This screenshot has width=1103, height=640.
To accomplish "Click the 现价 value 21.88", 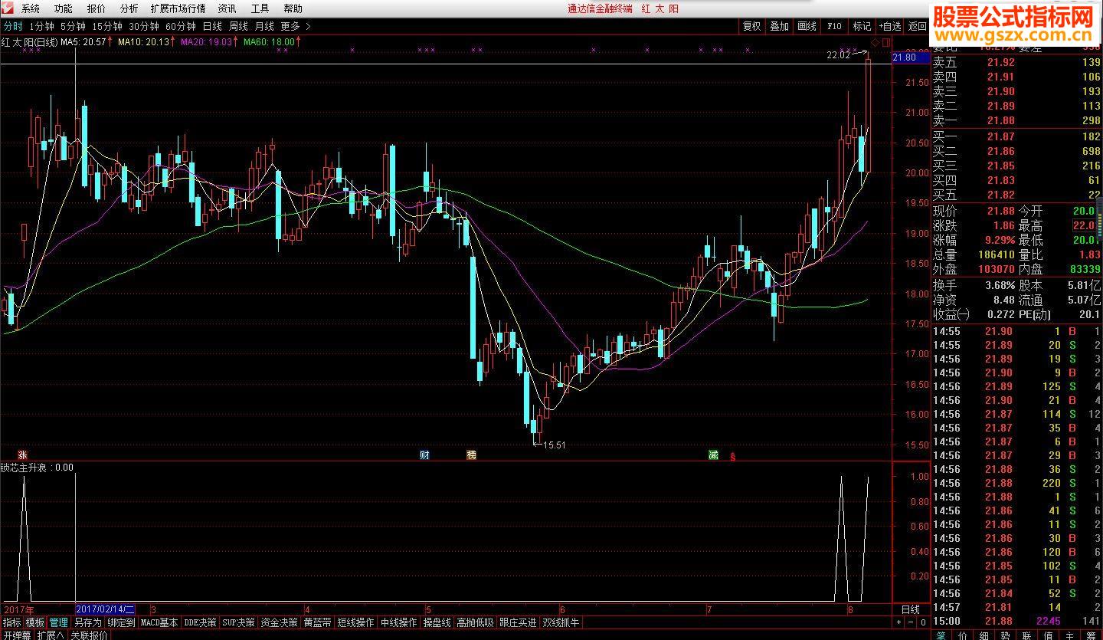I will [x=1000, y=211].
